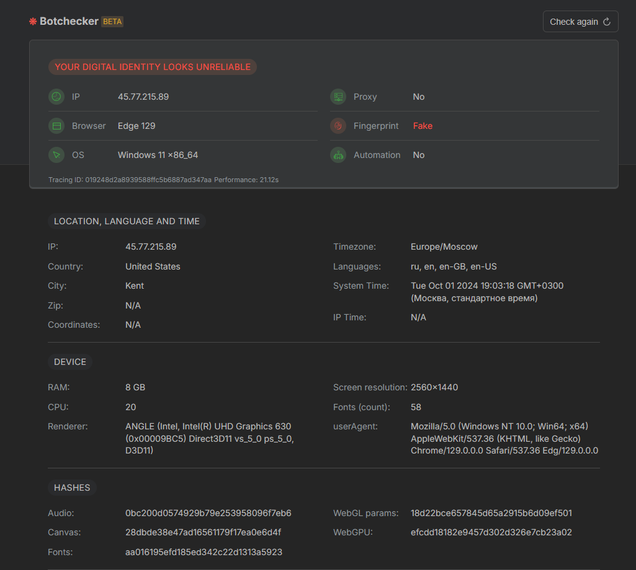
Task: Click the IP icon in the summary panel
Action: point(56,97)
